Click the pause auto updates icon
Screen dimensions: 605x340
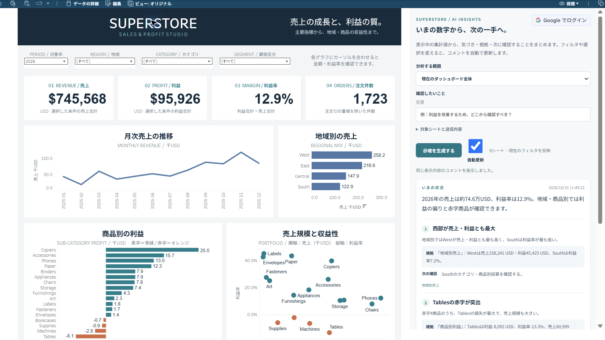point(27,4)
